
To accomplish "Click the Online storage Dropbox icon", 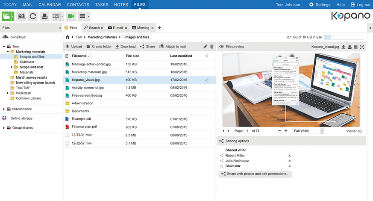I will pos(4,118).
